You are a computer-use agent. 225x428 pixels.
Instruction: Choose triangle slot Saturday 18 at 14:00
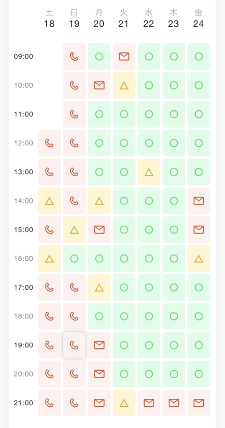(x=49, y=201)
